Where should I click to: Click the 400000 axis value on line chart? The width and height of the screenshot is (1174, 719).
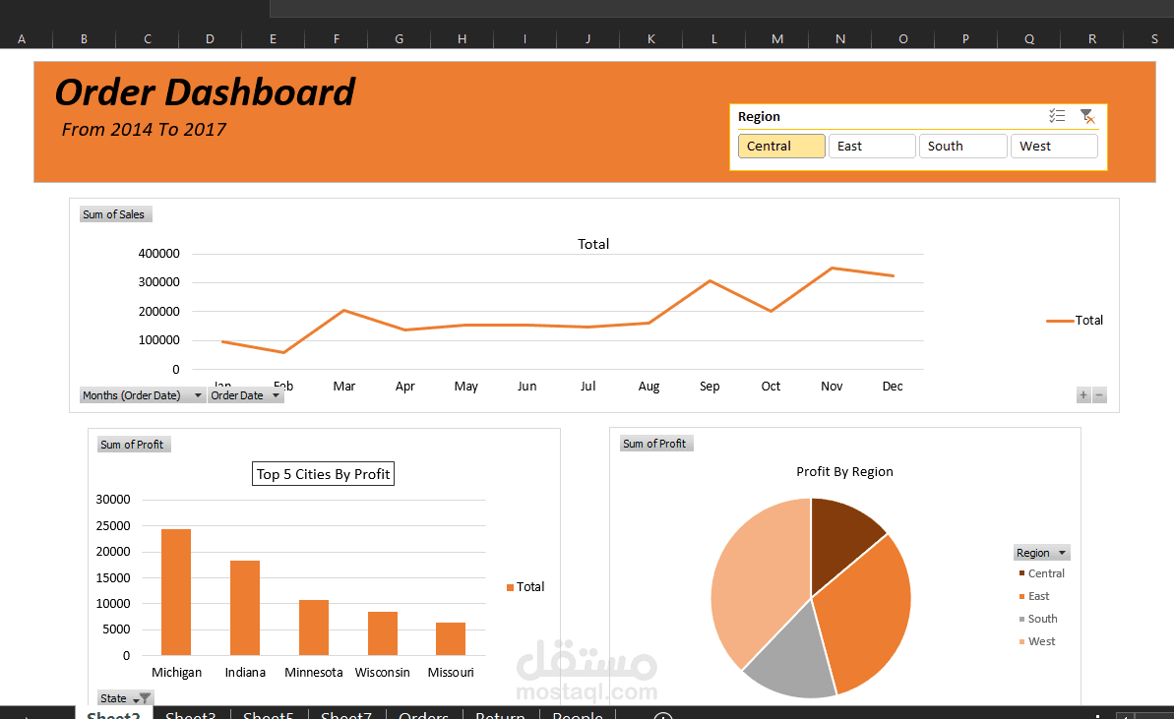(x=158, y=254)
